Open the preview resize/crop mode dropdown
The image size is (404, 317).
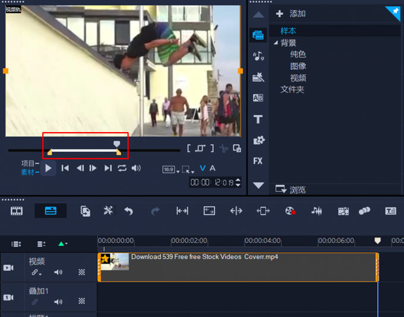(x=188, y=170)
